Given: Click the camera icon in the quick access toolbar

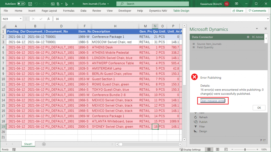Looking at the screenshot, I should [53, 4].
